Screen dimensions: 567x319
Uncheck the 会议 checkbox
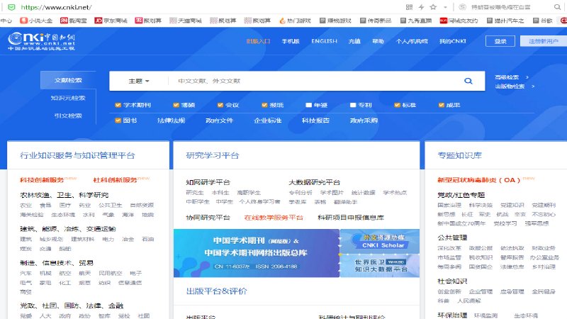coord(220,105)
